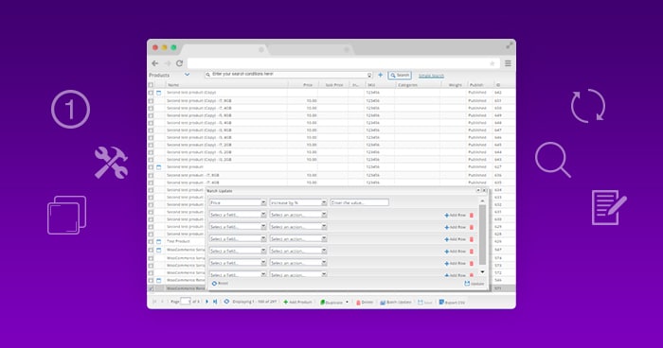Tick the checkbox of the highlighted bottom grid row
This screenshot has height=348, width=663.
click(151, 288)
